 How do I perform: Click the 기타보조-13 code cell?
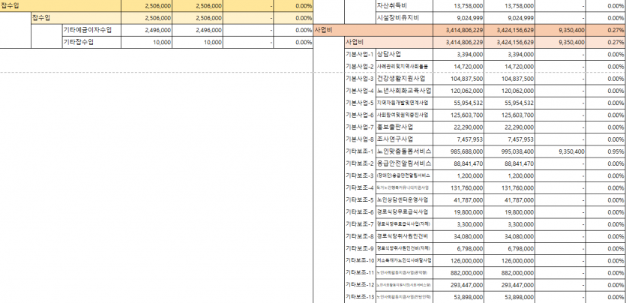click(359, 296)
